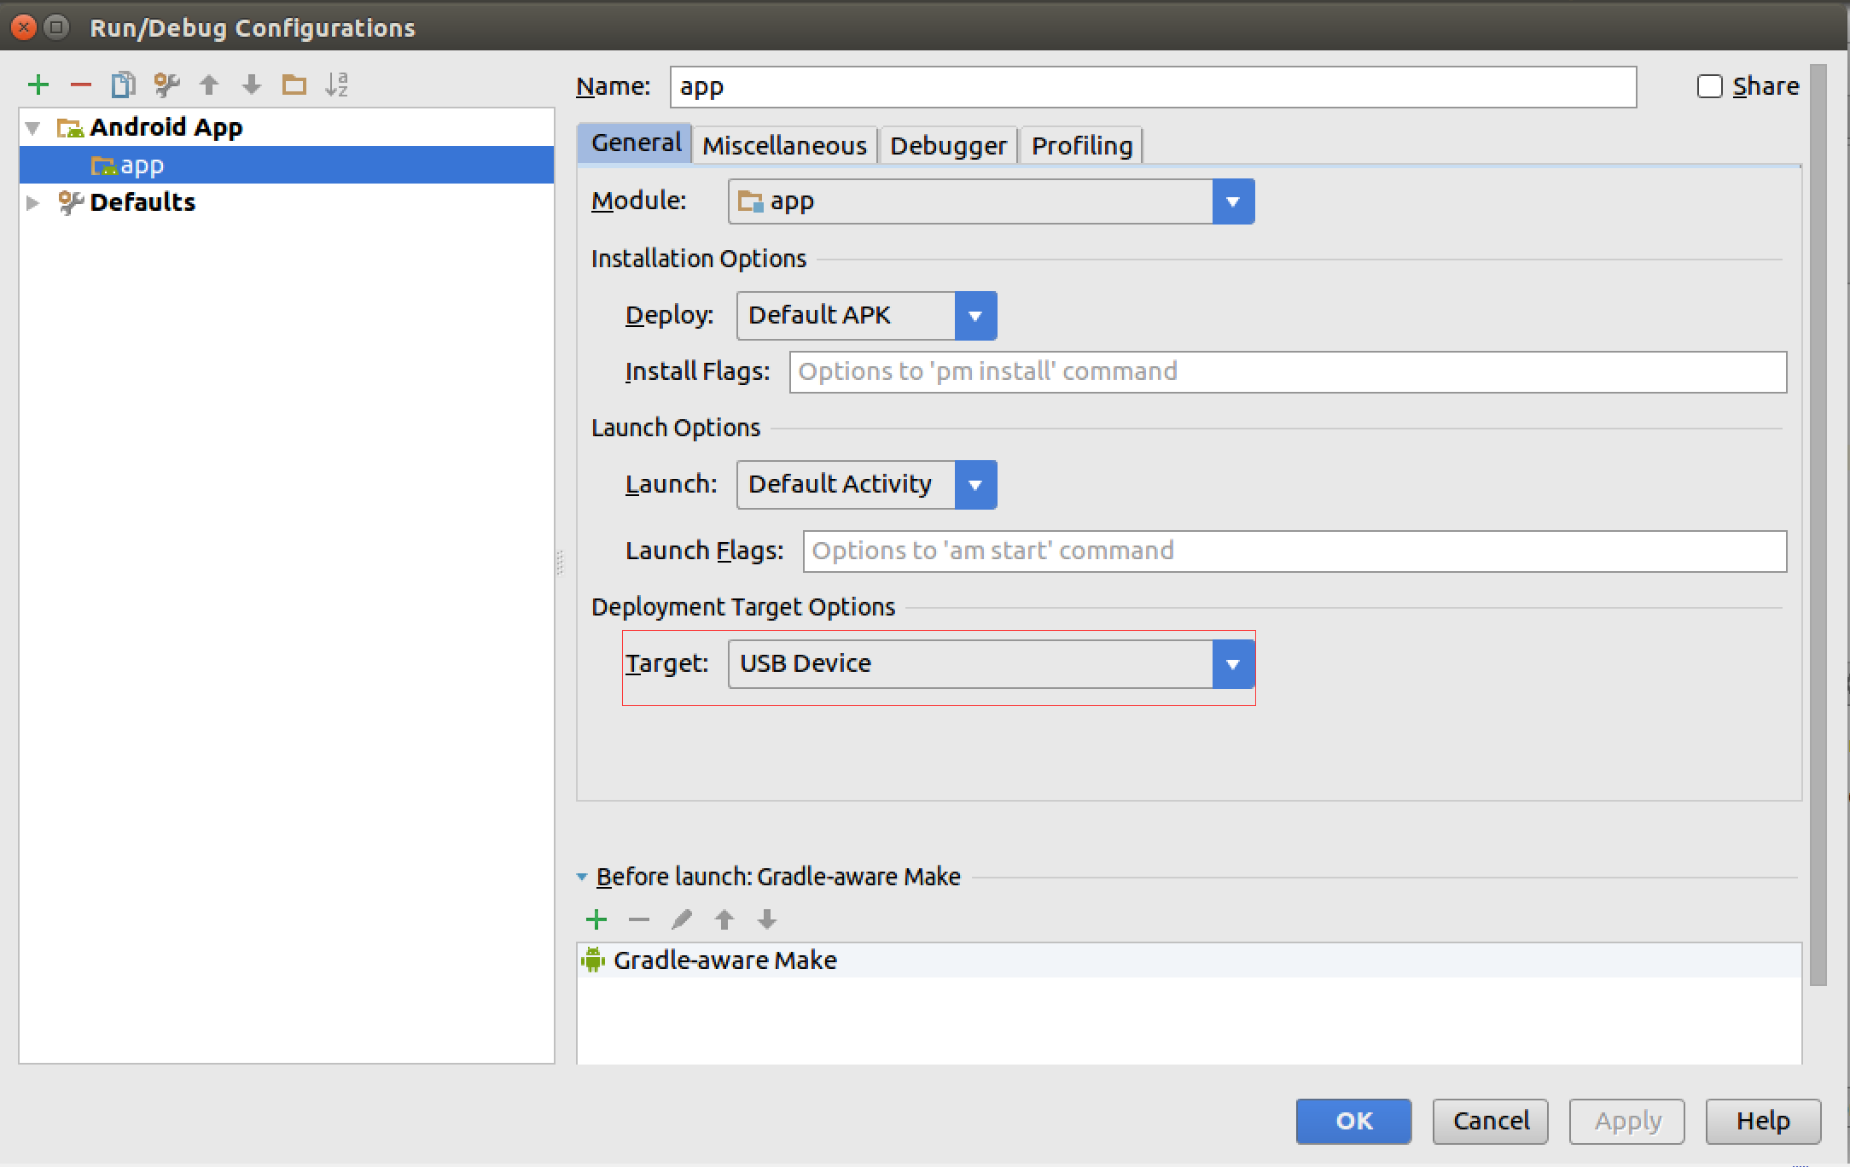Click the Cancel button
This screenshot has height=1167, width=1850.
click(x=1491, y=1121)
